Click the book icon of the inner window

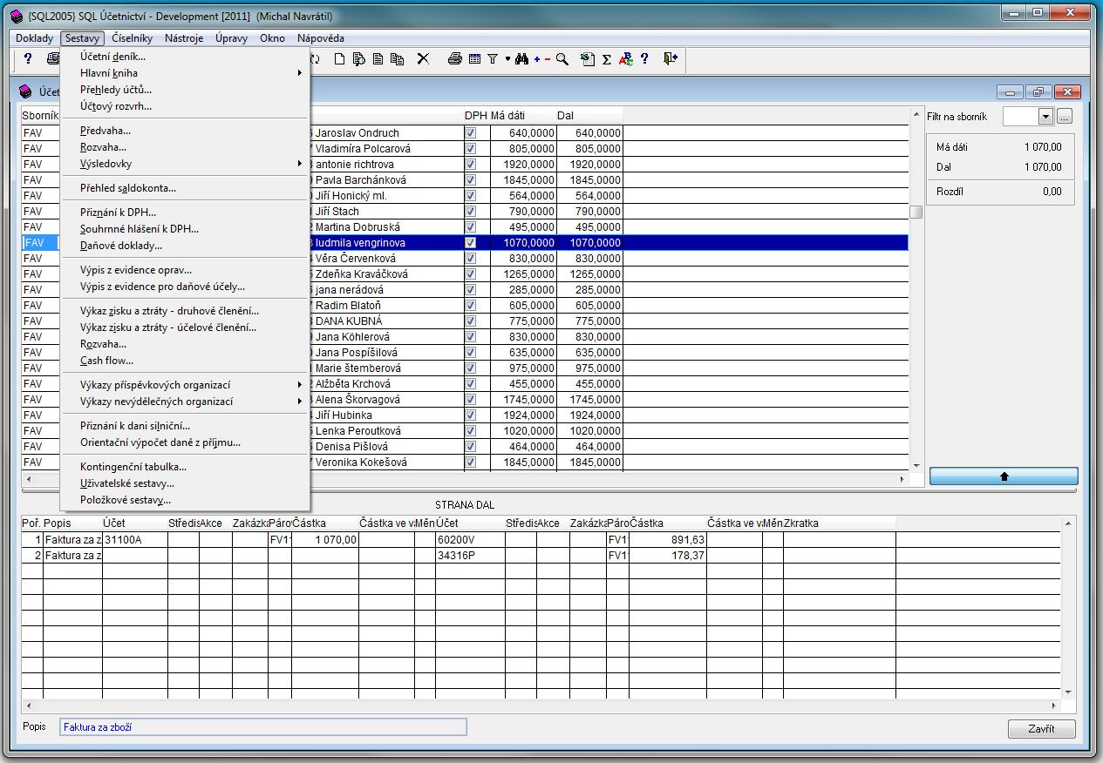pos(24,91)
